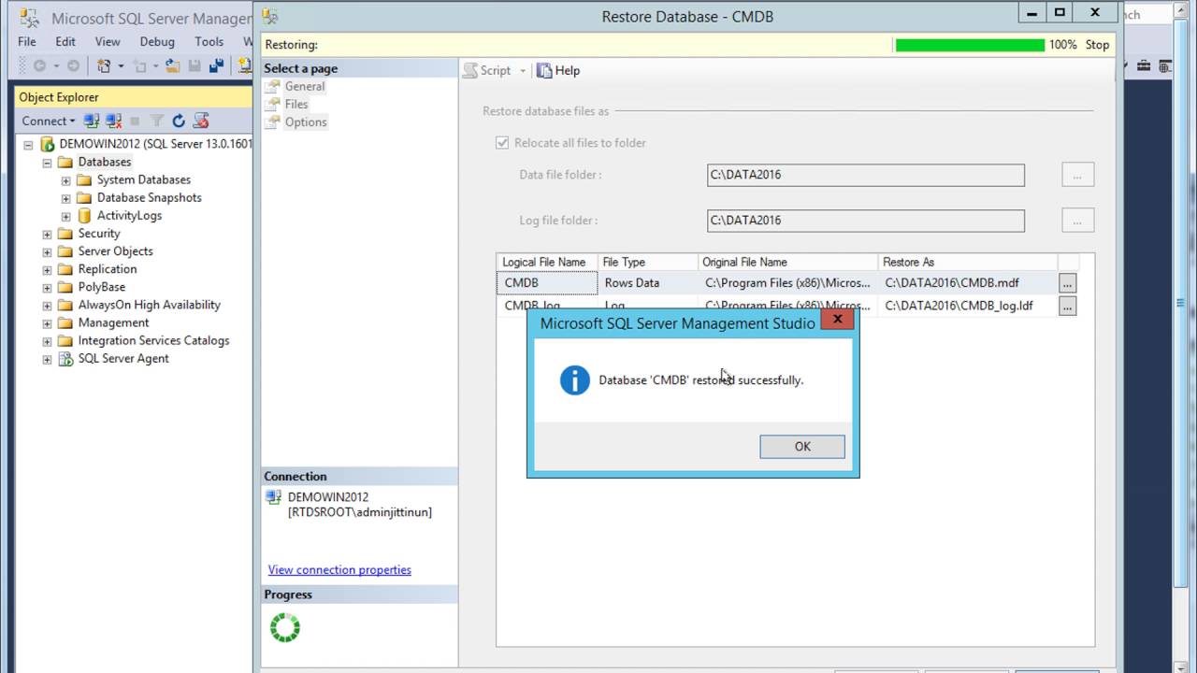Click the browse button for CMDB.mdf row

1067,282
